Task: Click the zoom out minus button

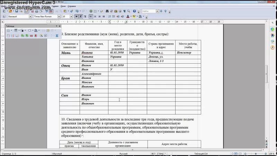Action: [245, 154]
